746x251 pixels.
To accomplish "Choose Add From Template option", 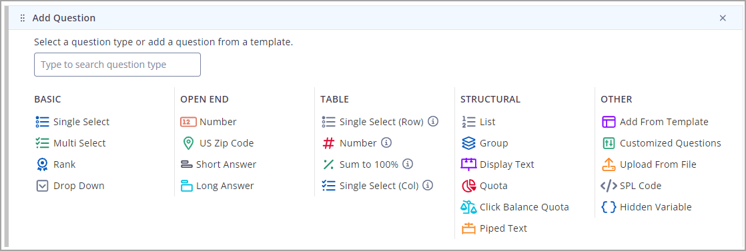I will (x=655, y=122).
